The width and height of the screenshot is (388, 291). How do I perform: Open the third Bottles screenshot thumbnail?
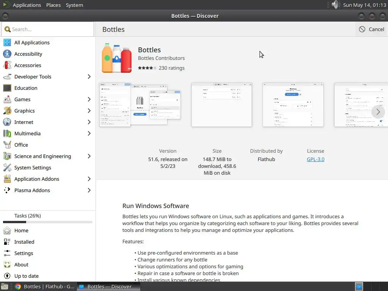[x=293, y=105]
